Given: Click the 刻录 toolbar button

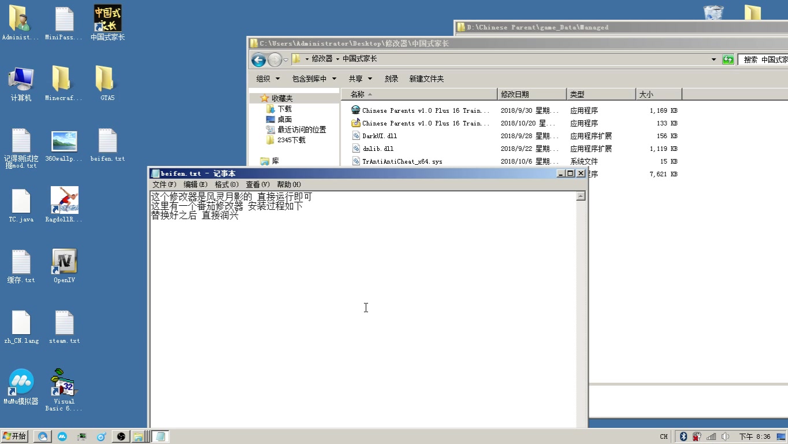Looking at the screenshot, I should pos(392,79).
